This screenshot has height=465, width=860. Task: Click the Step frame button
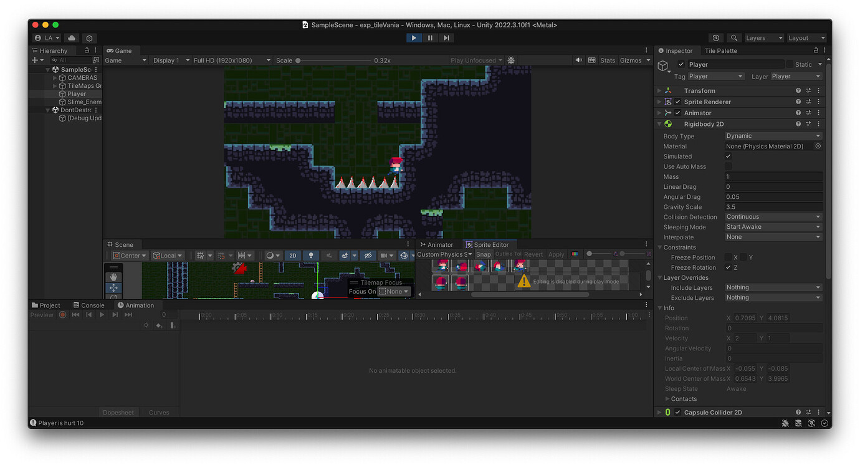coord(446,38)
